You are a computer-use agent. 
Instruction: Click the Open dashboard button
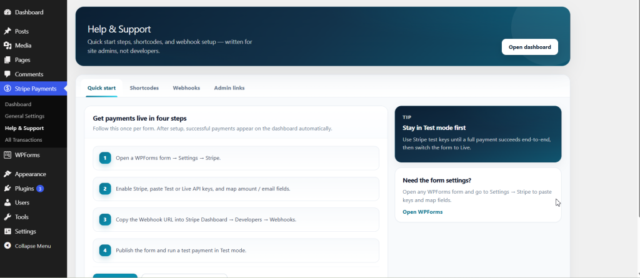[x=530, y=47]
